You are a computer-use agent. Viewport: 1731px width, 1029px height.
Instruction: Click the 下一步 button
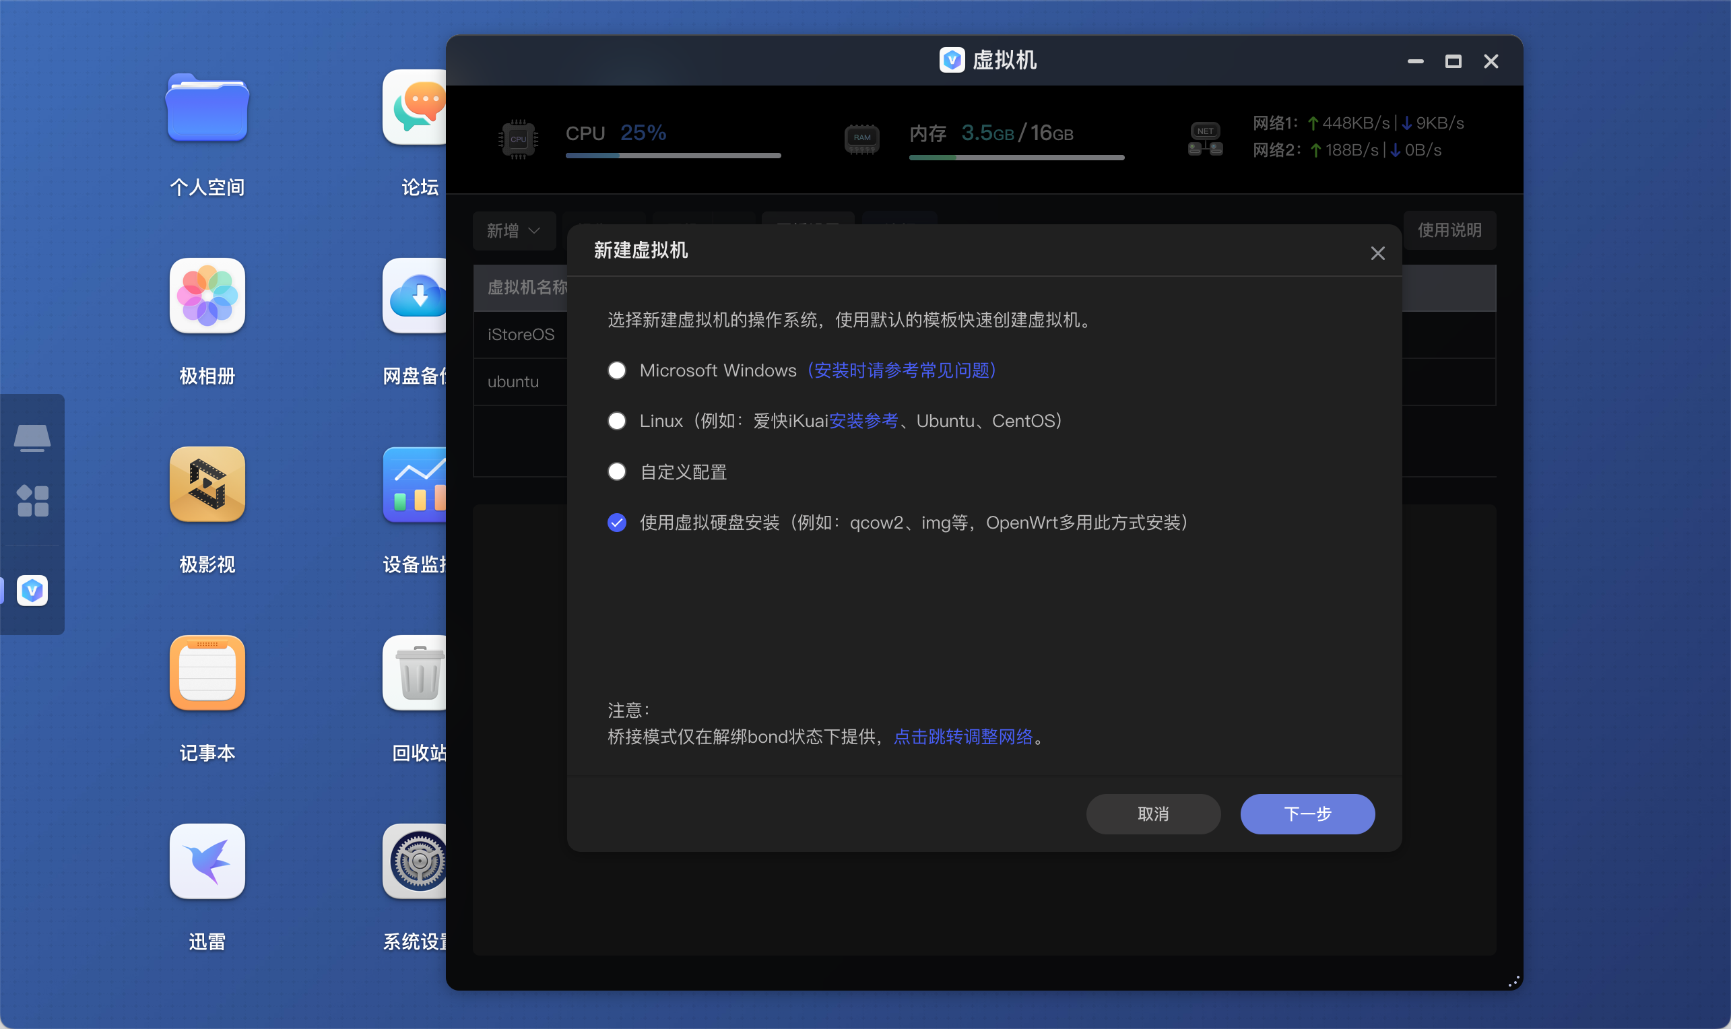point(1307,814)
